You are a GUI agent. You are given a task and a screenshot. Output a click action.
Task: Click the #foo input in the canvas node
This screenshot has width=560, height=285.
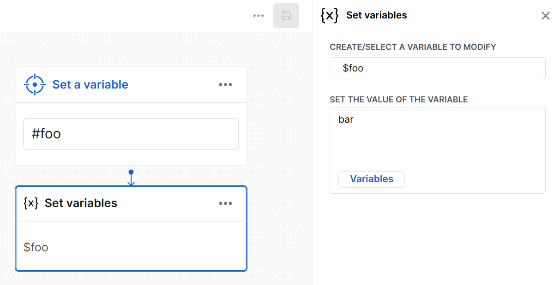pos(131,134)
